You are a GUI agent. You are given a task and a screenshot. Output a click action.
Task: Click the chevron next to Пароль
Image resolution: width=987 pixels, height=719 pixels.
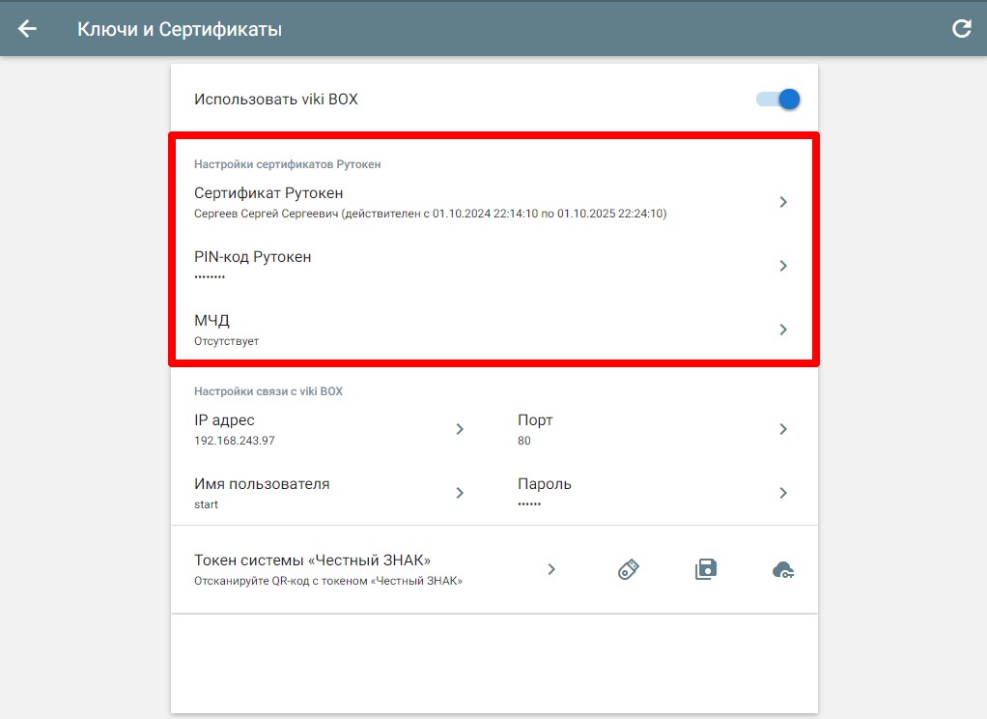tap(783, 493)
